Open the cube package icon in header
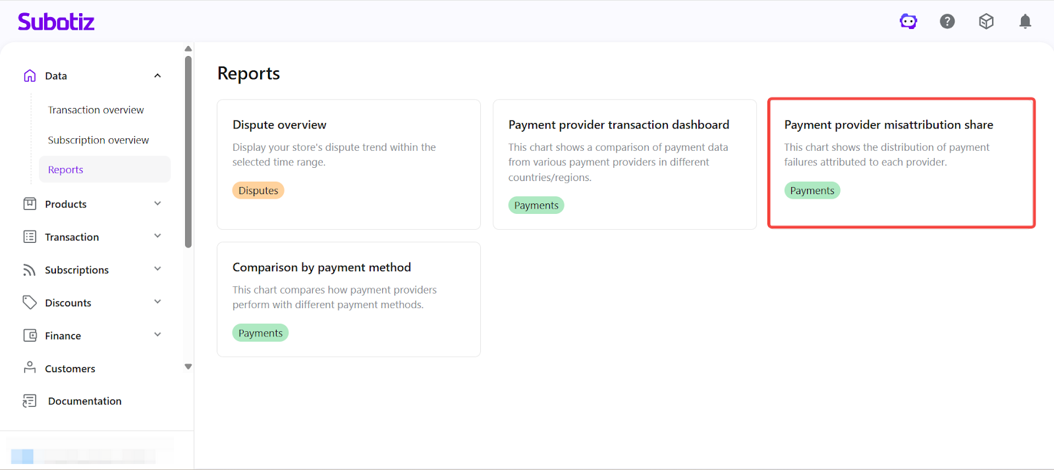Viewport: 1054px width, 470px height. [986, 22]
